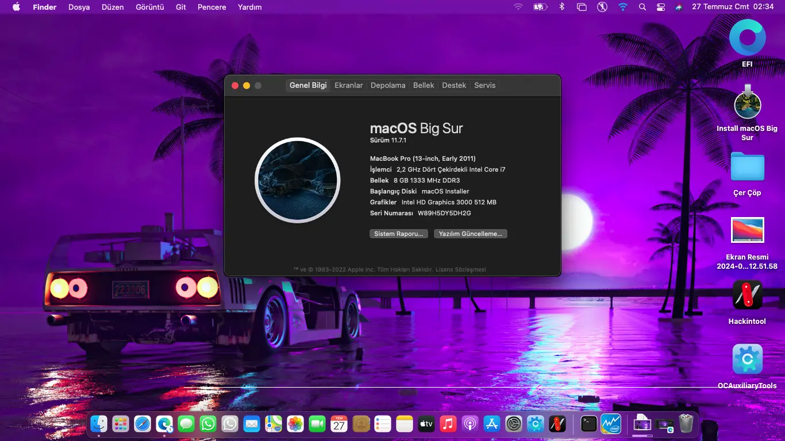Open Bluetooth menu bar icon
This screenshot has width=785, height=441.
562,7
